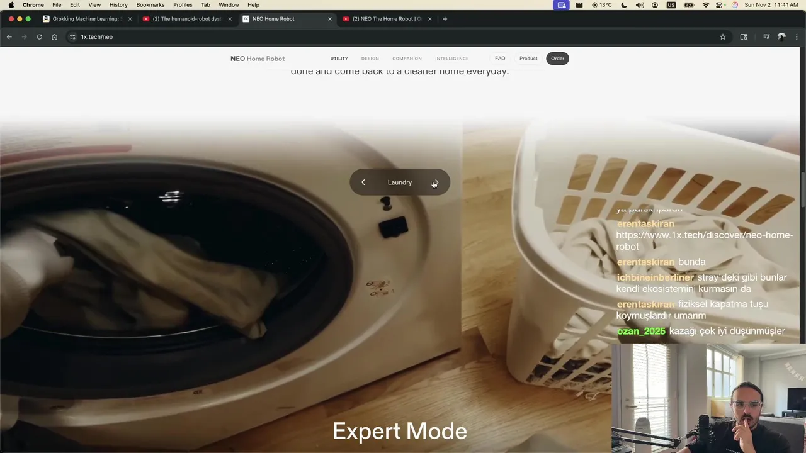
Task: Click the ichbineinberliner username in chat
Action: coord(655,277)
